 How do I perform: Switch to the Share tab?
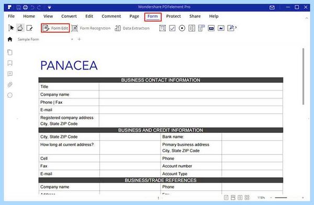tap(195, 16)
